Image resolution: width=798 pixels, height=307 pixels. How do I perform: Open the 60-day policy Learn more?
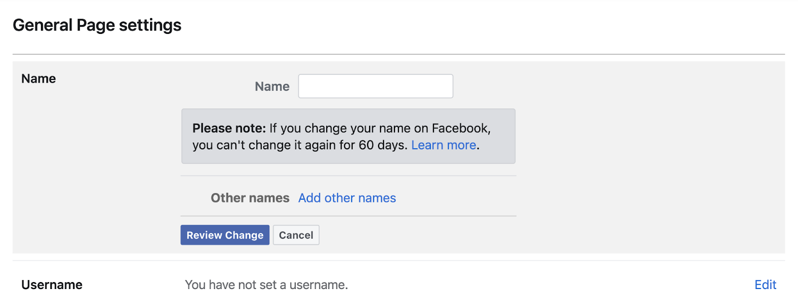(x=443, y=145)
